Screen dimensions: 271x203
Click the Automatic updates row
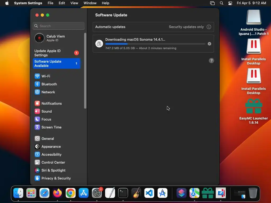(x=153, y=27)
